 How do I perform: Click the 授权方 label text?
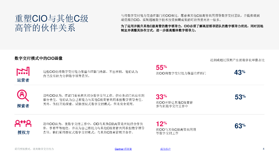coord(23,132)
